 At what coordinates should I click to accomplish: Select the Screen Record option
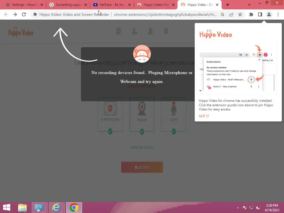[110, 115]
